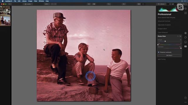Click the before/after compare icon
Image resolution: width=188 pixels, height=105 pixels.
coord(94,4)
